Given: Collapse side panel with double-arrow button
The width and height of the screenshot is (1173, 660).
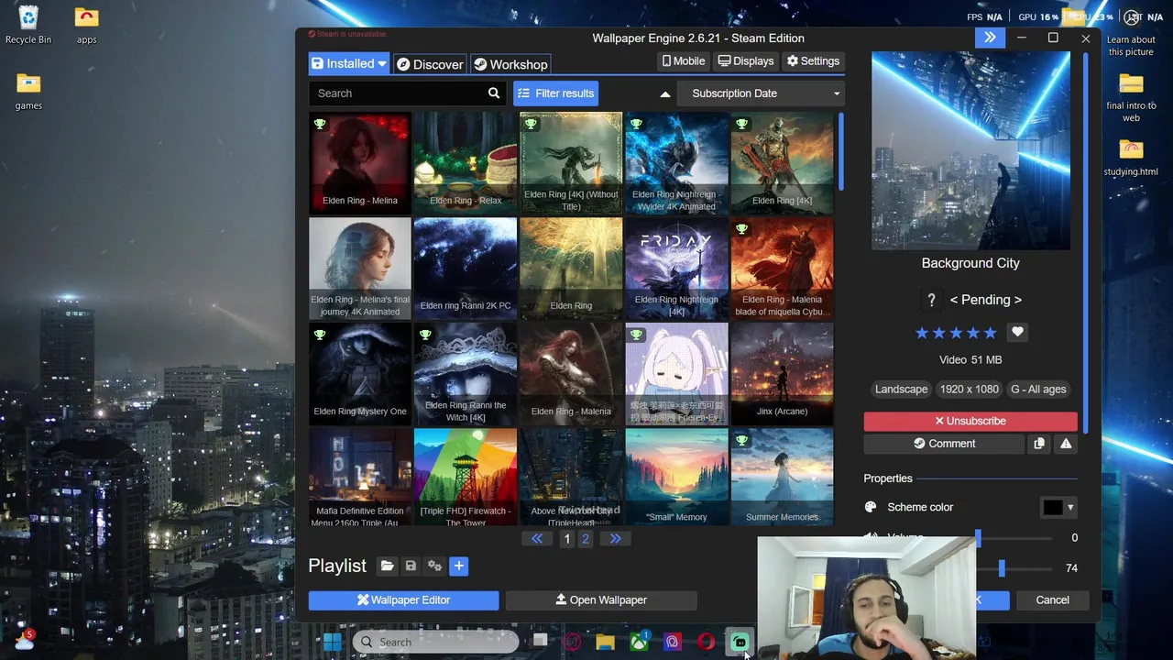Looking at the screenshot, I should point(990,38).
